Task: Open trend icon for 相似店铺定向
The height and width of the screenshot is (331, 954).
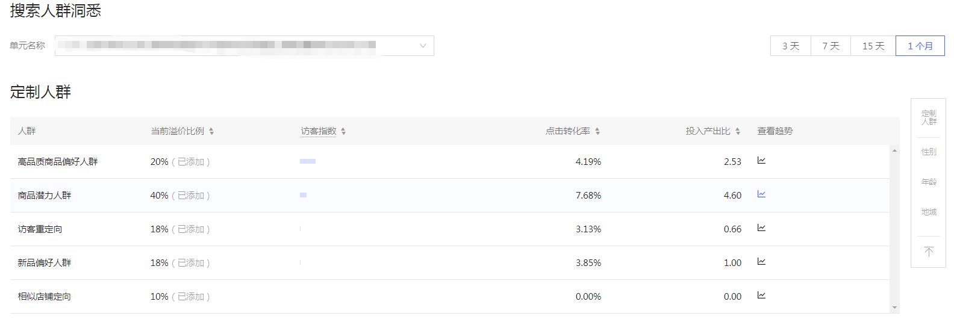Action: pyautogui.click(x=761, y=295)
